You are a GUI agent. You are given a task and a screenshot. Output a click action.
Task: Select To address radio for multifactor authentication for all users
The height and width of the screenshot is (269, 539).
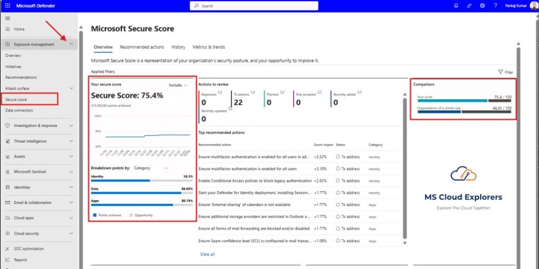(x=338, y=168)
